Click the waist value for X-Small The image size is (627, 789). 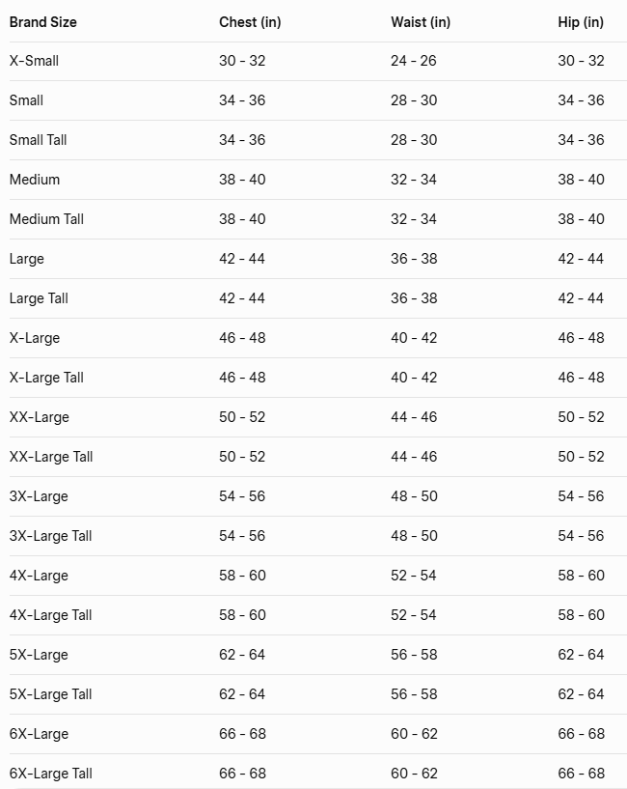tap(414, 61)
